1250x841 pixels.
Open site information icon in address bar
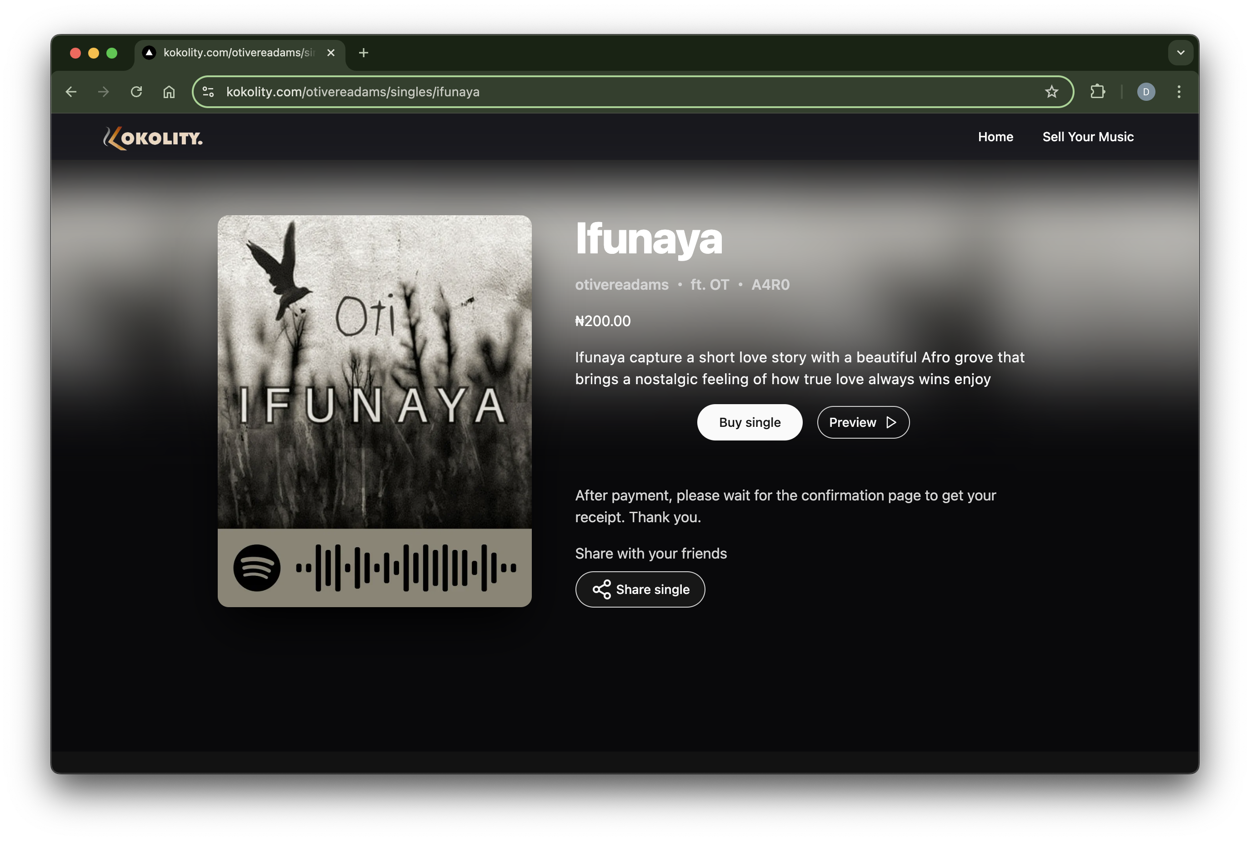[208, 92]
